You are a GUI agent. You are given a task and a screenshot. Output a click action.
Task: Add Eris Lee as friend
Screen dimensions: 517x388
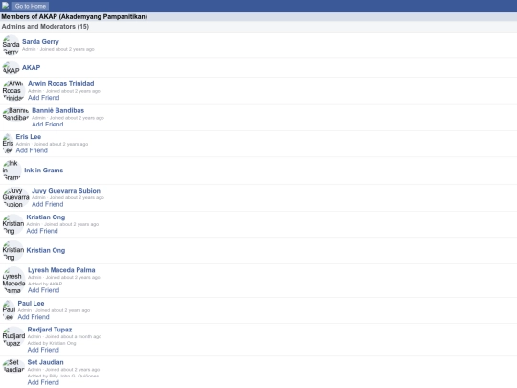click(32, 150)
